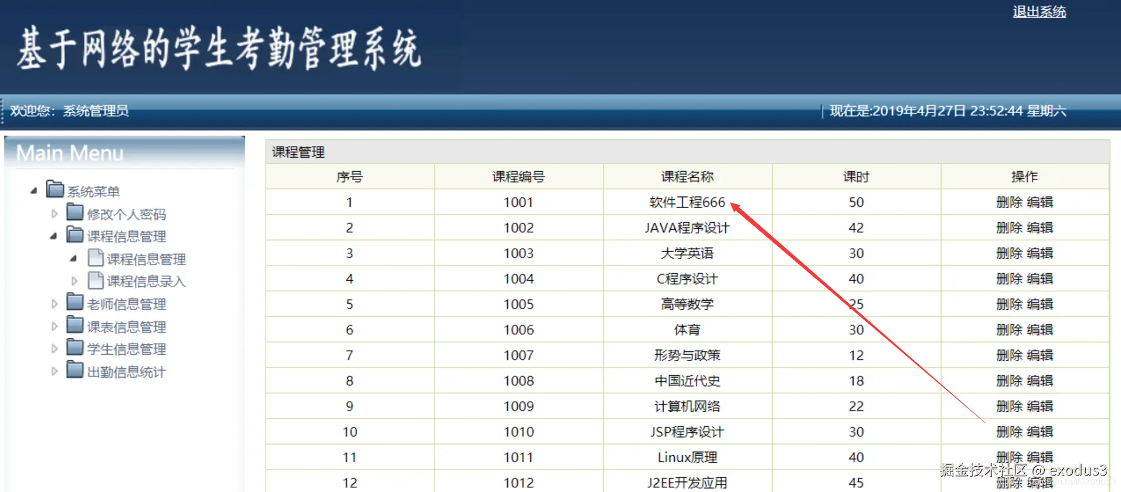Delete the 软件工程666 course via 删除

point(1009,202)
